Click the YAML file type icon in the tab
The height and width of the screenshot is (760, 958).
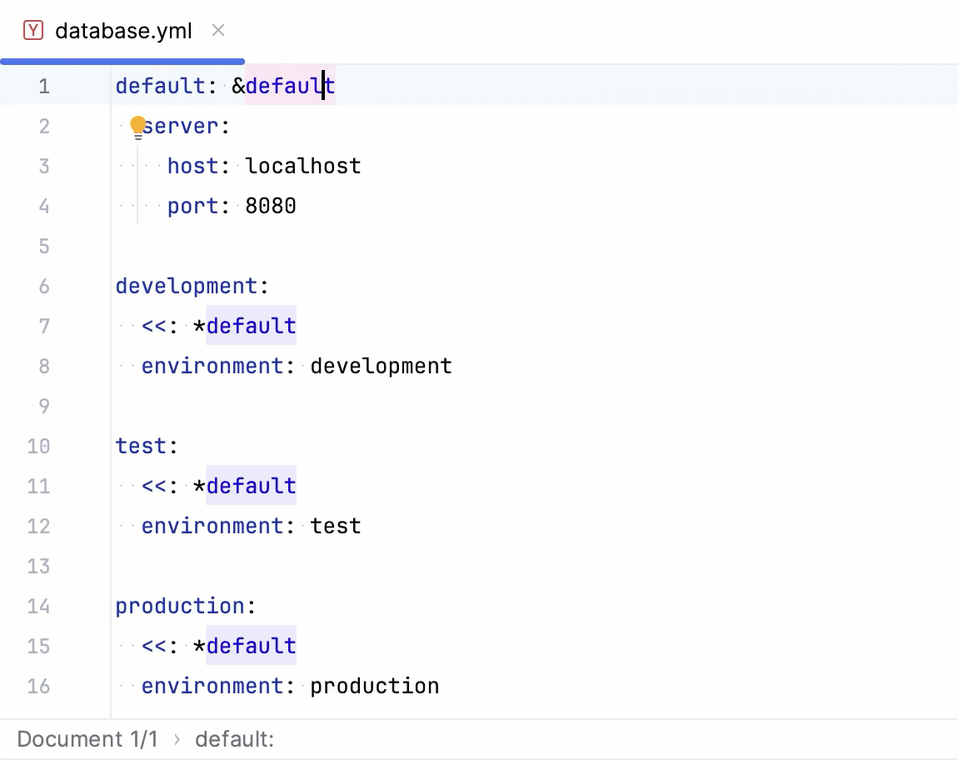pyautogui.click(x=32, y=30)
